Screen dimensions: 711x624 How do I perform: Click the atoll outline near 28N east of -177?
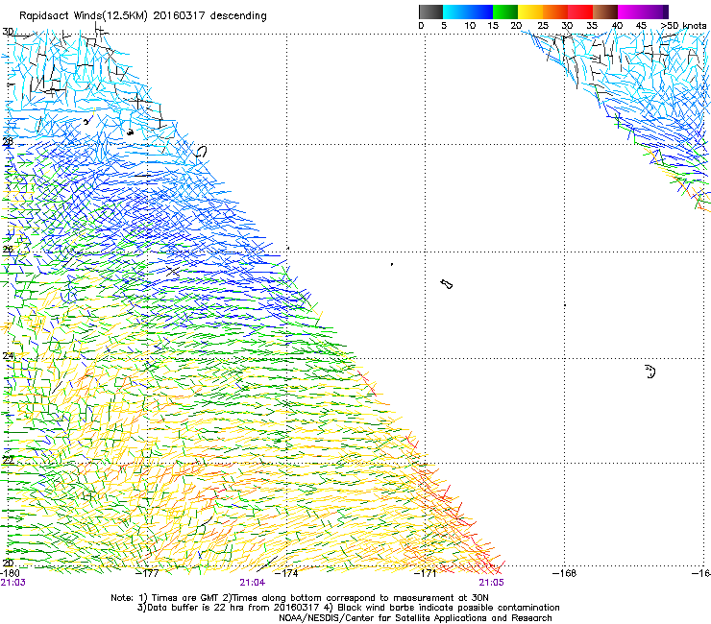pyautogui.click(x=201, y=152)
